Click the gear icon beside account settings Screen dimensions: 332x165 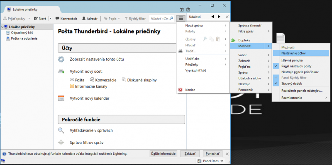coord(61,59)
